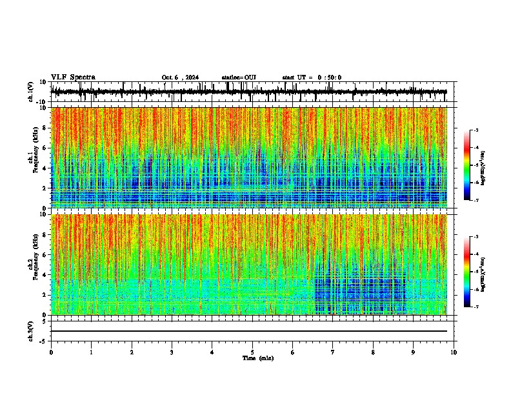Click the time axis tick label "8"

tap(373, 352)
